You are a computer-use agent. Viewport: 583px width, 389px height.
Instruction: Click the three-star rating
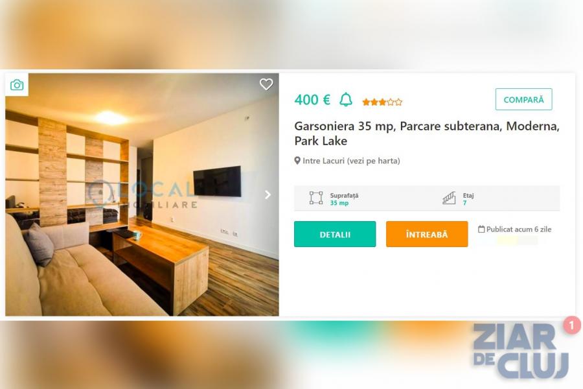382,102
